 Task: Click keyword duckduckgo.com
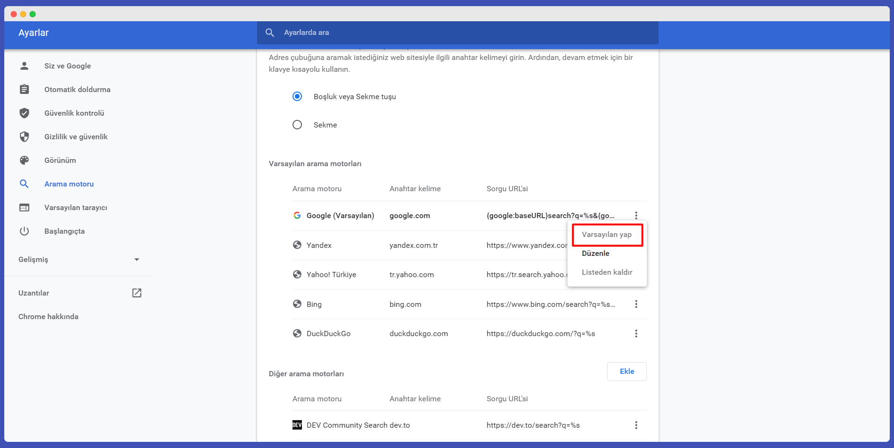coord(419,334)
